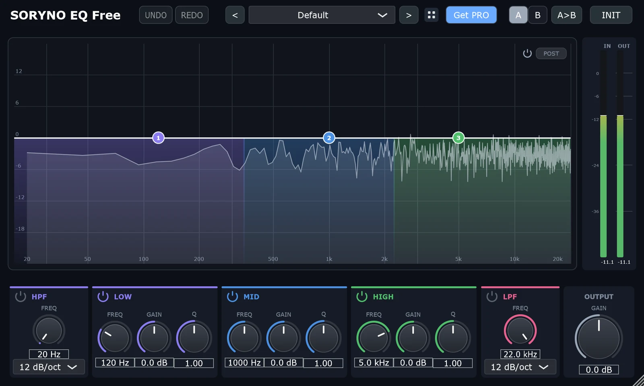Viewport: 644px width, 386px height.
Task: Click the LOW band 1.00 Q field
Action: 194,363
